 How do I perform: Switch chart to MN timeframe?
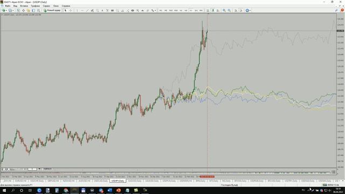pos(201,10)
